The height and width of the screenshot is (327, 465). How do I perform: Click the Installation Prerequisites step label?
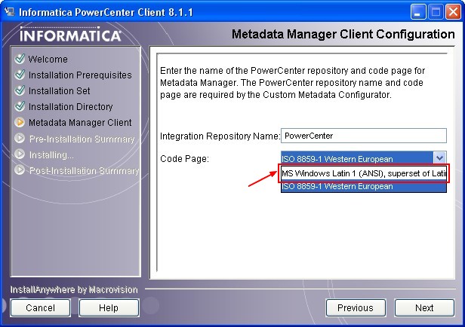pyautogui.click(x=80, y=75)
